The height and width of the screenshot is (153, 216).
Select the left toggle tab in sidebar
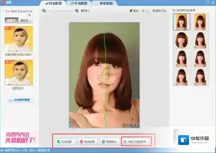pos(12,21)
